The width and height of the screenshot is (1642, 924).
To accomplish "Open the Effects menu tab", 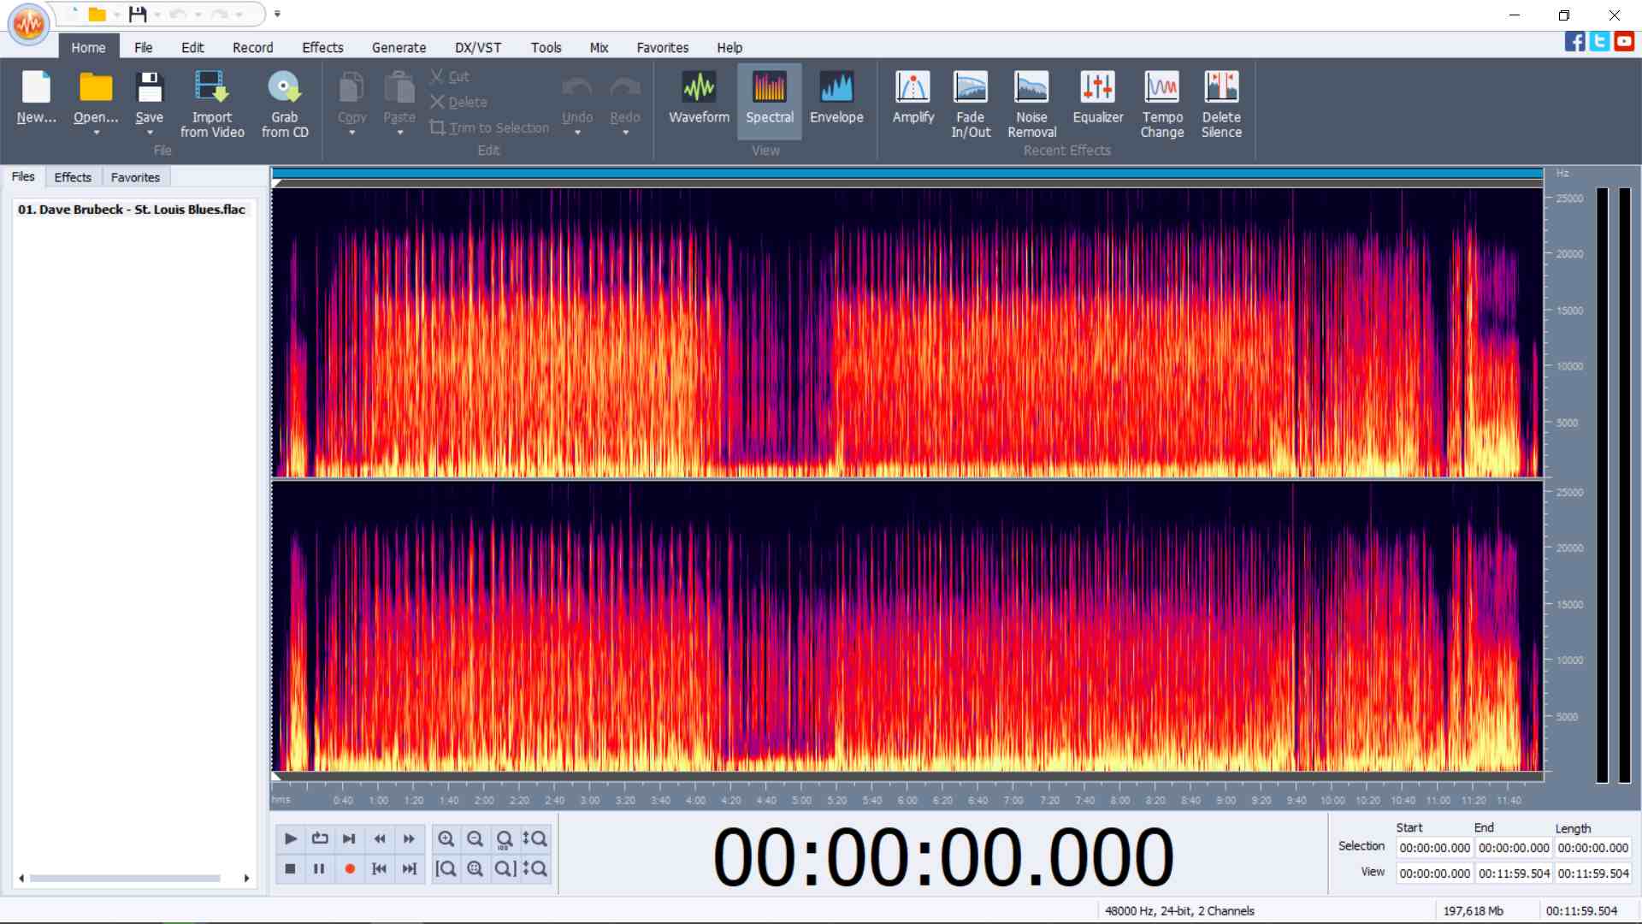I will tap(322, 48).
